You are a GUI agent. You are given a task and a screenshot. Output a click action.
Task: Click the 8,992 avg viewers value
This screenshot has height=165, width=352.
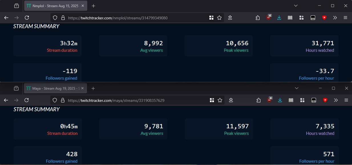tap(153, 43)
